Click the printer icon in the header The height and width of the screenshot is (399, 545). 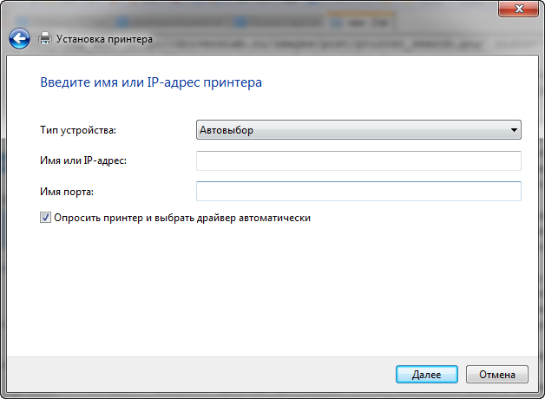coord(45,38)
